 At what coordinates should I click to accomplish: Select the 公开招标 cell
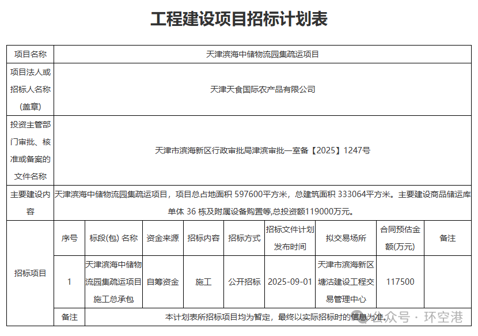click(x=244, y=282)
